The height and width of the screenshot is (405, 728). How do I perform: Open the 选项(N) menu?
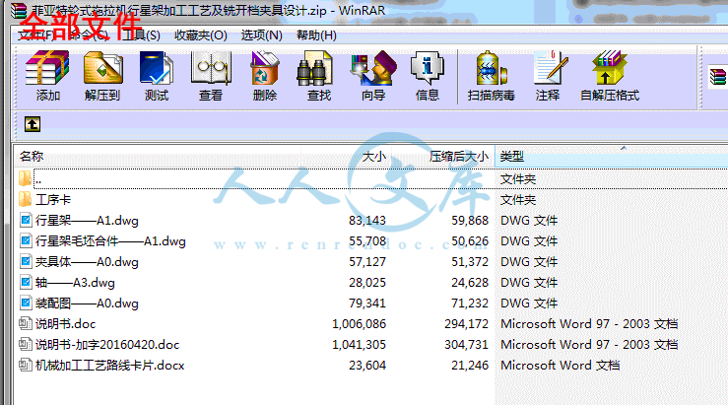[x=261, y=35]
